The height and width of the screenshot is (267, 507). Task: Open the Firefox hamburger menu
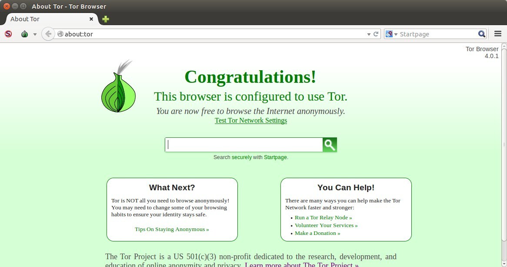coord(497,33)
